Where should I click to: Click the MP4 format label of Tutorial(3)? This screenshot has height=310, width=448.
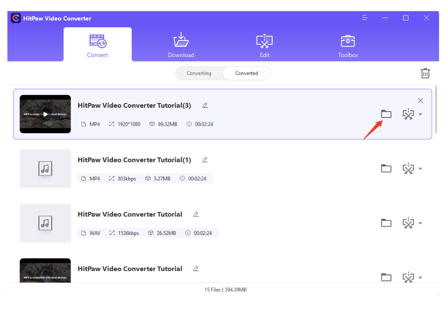tap(94, 124)
